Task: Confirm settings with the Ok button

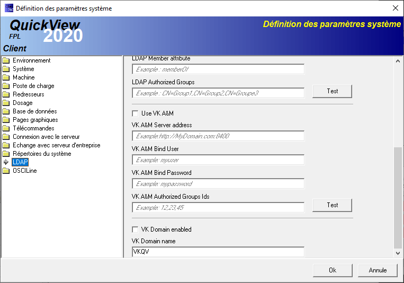Action: tap(333, 270)
